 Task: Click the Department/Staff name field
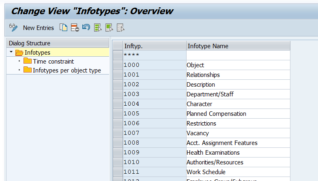pos(238,94)
